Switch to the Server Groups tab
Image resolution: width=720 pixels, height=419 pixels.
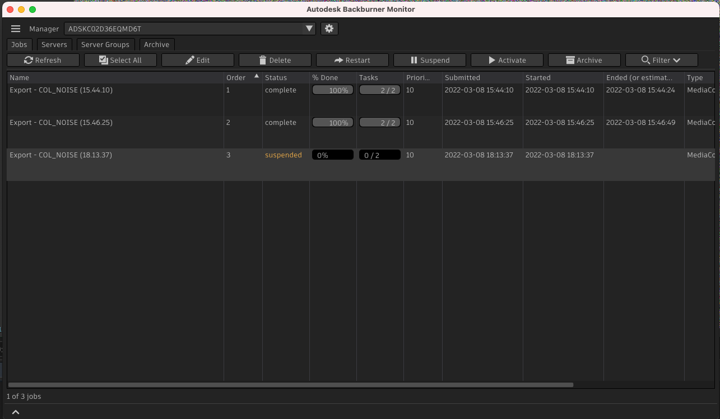pyautogui.click(x=105, y=44)
